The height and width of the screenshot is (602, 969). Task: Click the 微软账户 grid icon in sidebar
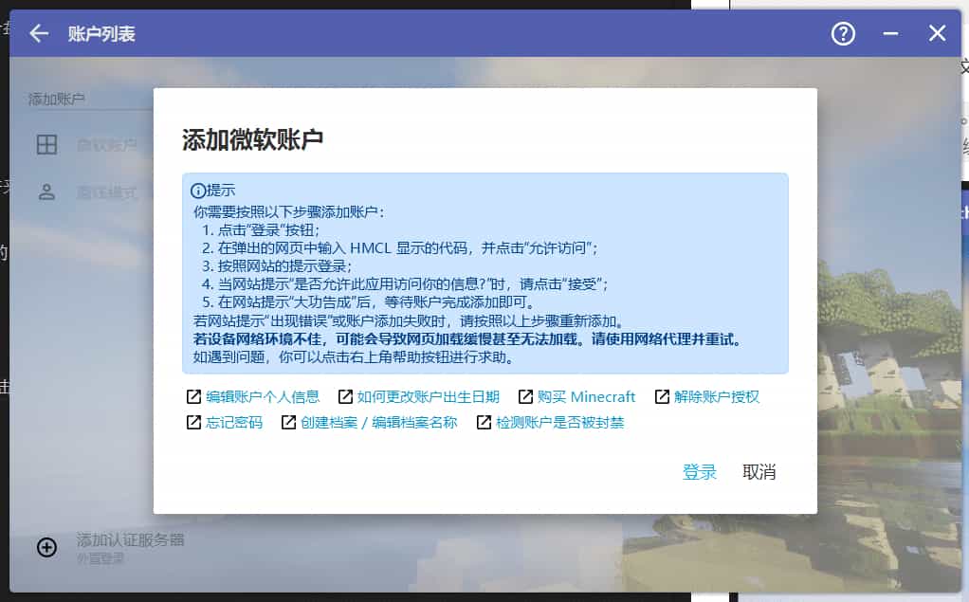46,145
